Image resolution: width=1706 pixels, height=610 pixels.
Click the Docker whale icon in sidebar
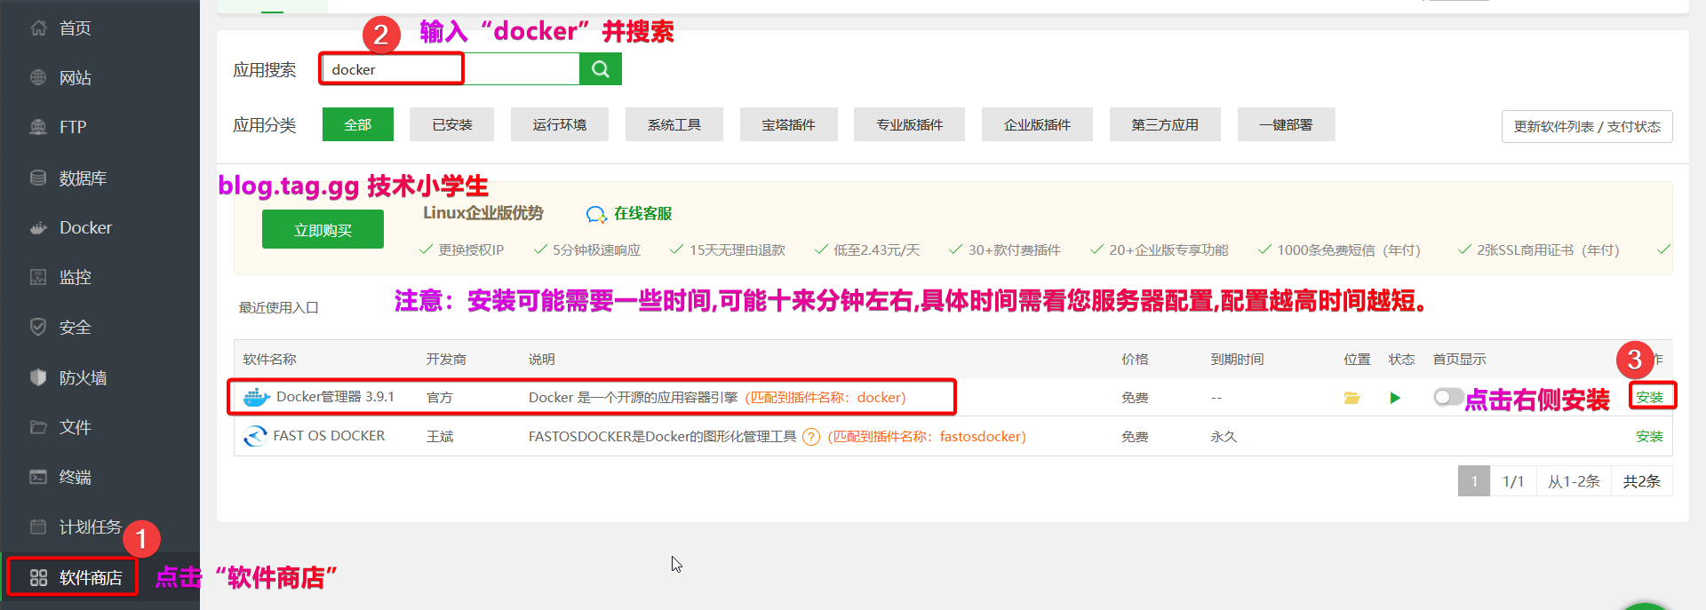click(x=38, y=228)
